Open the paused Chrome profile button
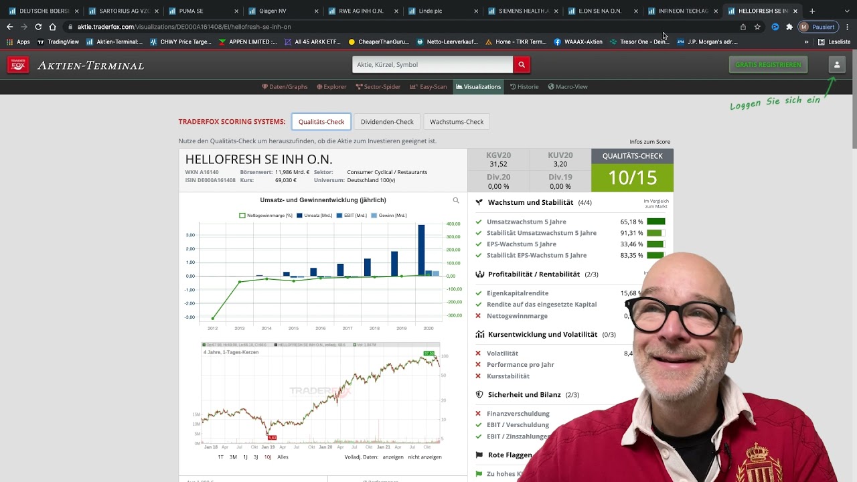Viewport: 857px width, 482px height. coord(817,27)
